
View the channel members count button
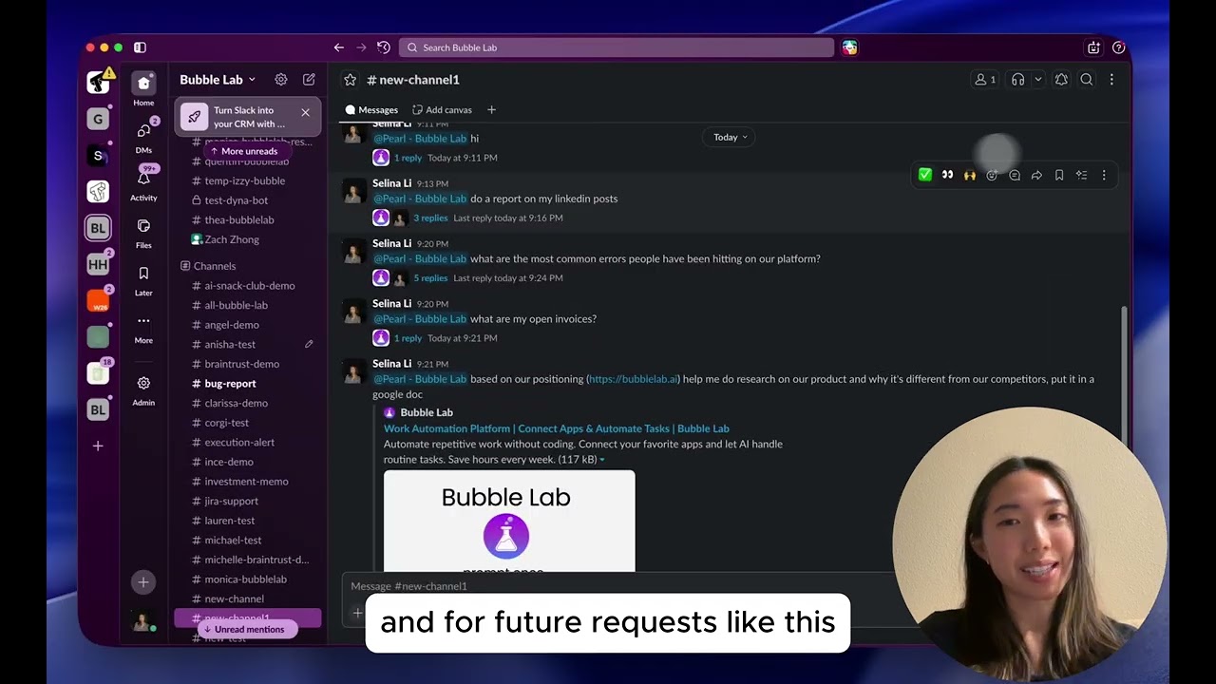tap(985, 80)
